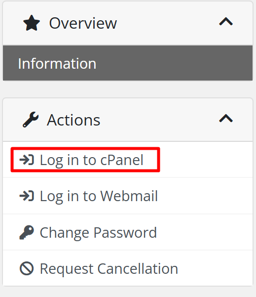Screen dimensions: 256x297
Task: Click blank space in the Change Password row
Action: 205,232
